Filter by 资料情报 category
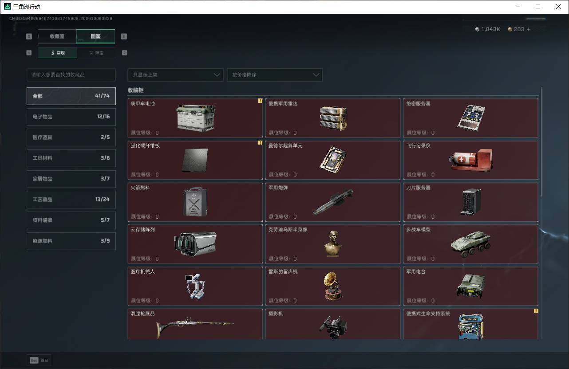 pos(71,220)
